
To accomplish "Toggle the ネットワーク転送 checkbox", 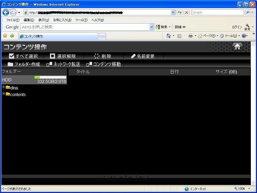I will [x=48, y=64].
